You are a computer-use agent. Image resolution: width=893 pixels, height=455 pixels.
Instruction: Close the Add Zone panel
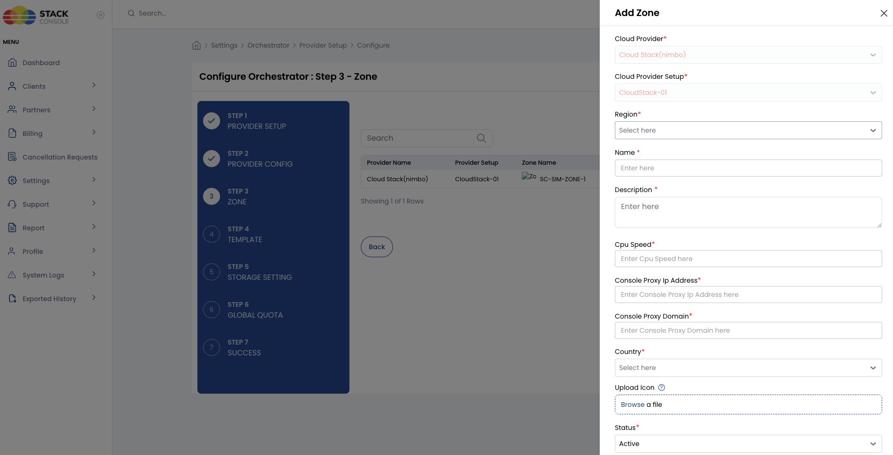point(884,13)
